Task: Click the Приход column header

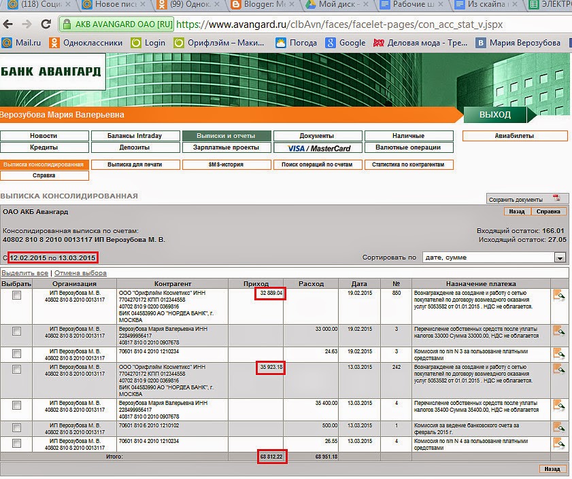Action: (256, 283)
